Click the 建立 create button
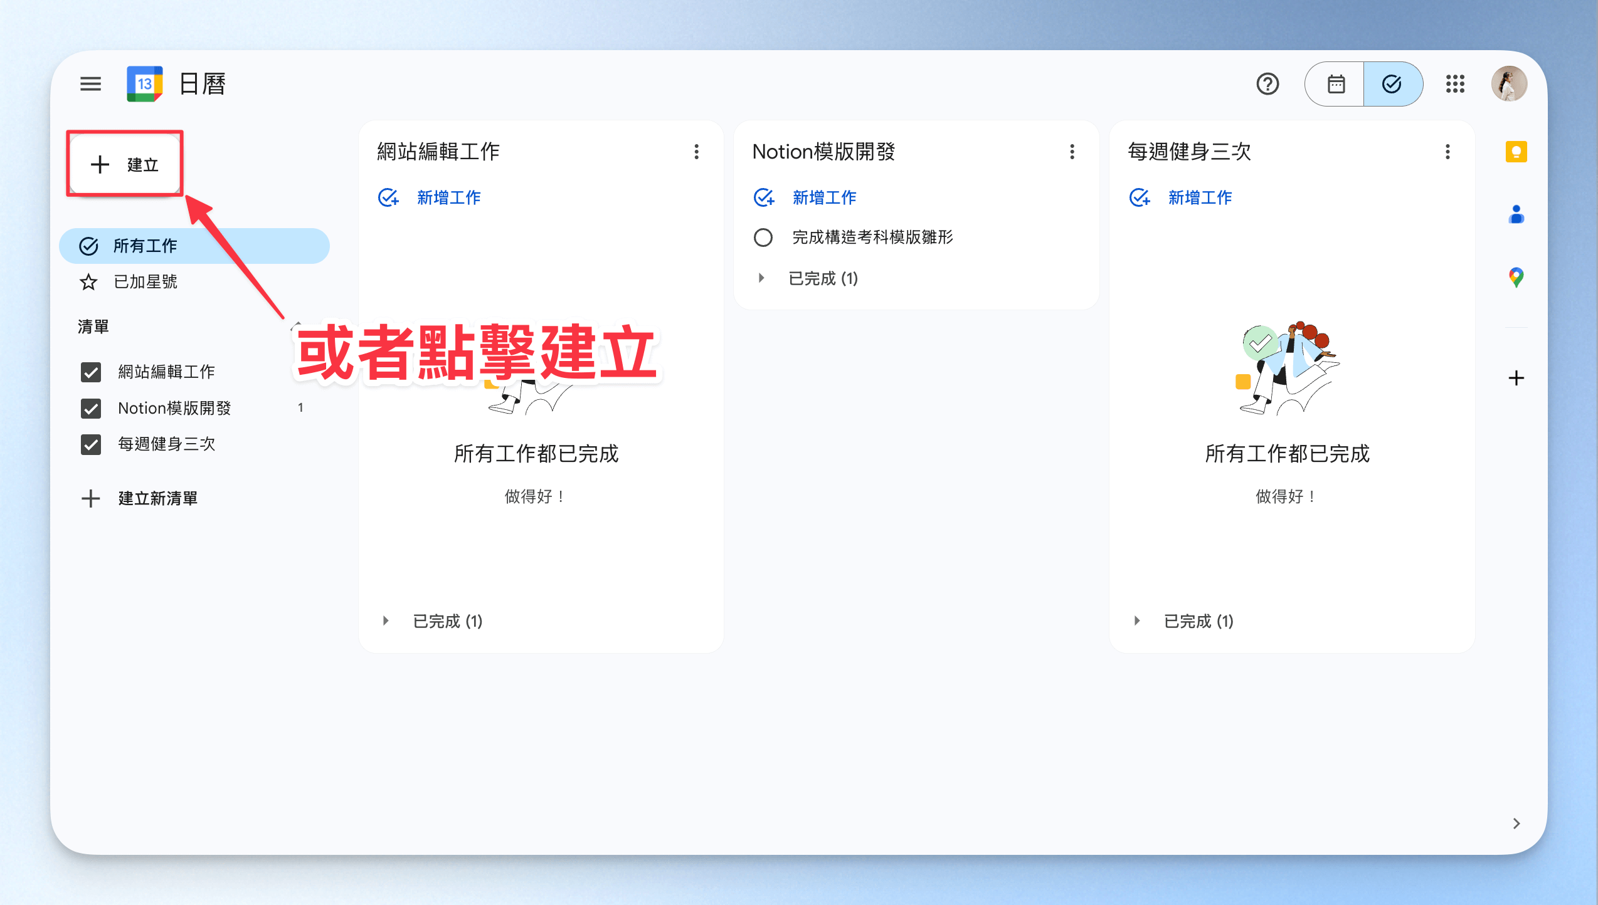1598x905 pixels. pos(125,164)
